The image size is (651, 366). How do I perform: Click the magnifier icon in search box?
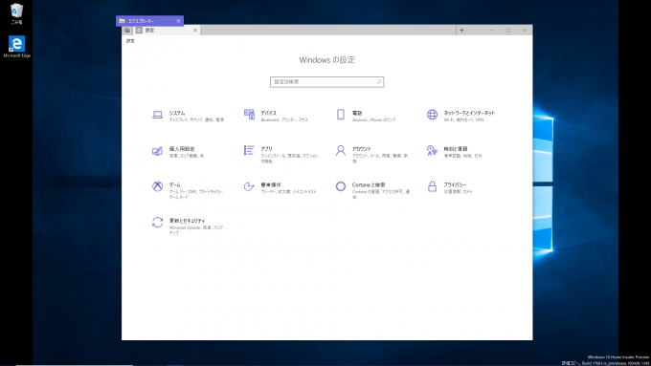[379, 82]
